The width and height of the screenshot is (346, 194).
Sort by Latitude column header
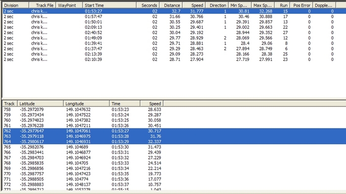click(41, 104)
